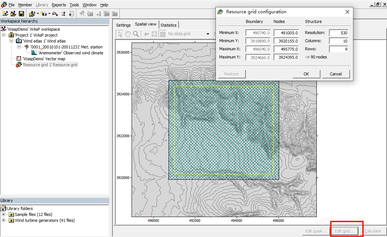
Task: Open the 'No data grid' dropdown
Action: click(207, 34)
